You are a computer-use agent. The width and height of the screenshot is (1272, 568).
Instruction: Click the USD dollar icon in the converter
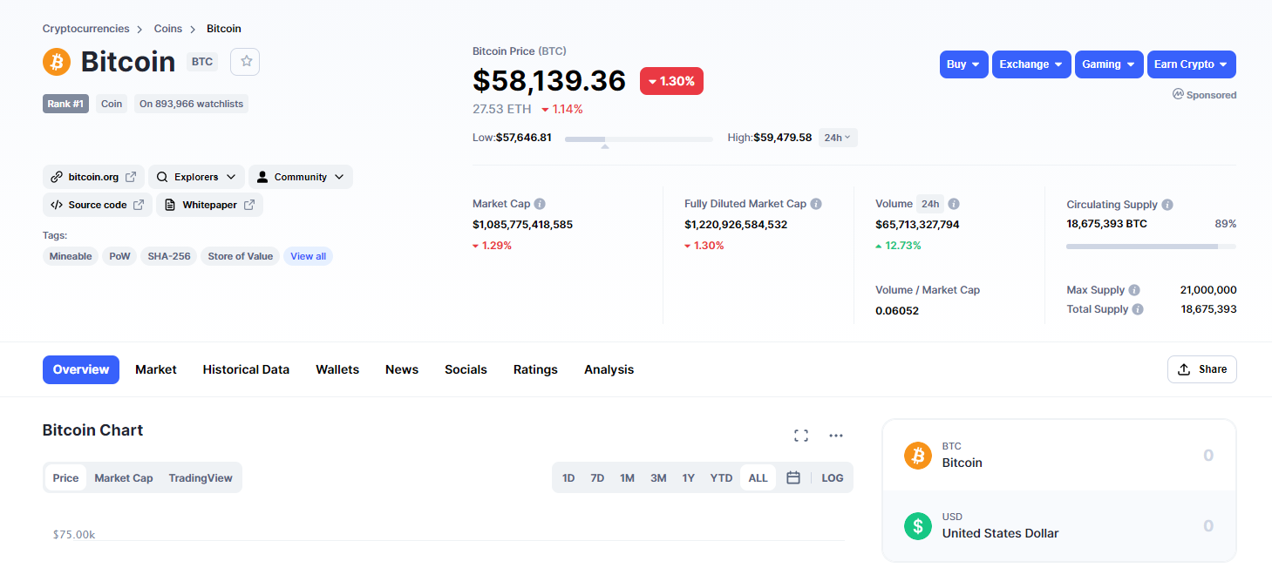[x=918, y=525]
